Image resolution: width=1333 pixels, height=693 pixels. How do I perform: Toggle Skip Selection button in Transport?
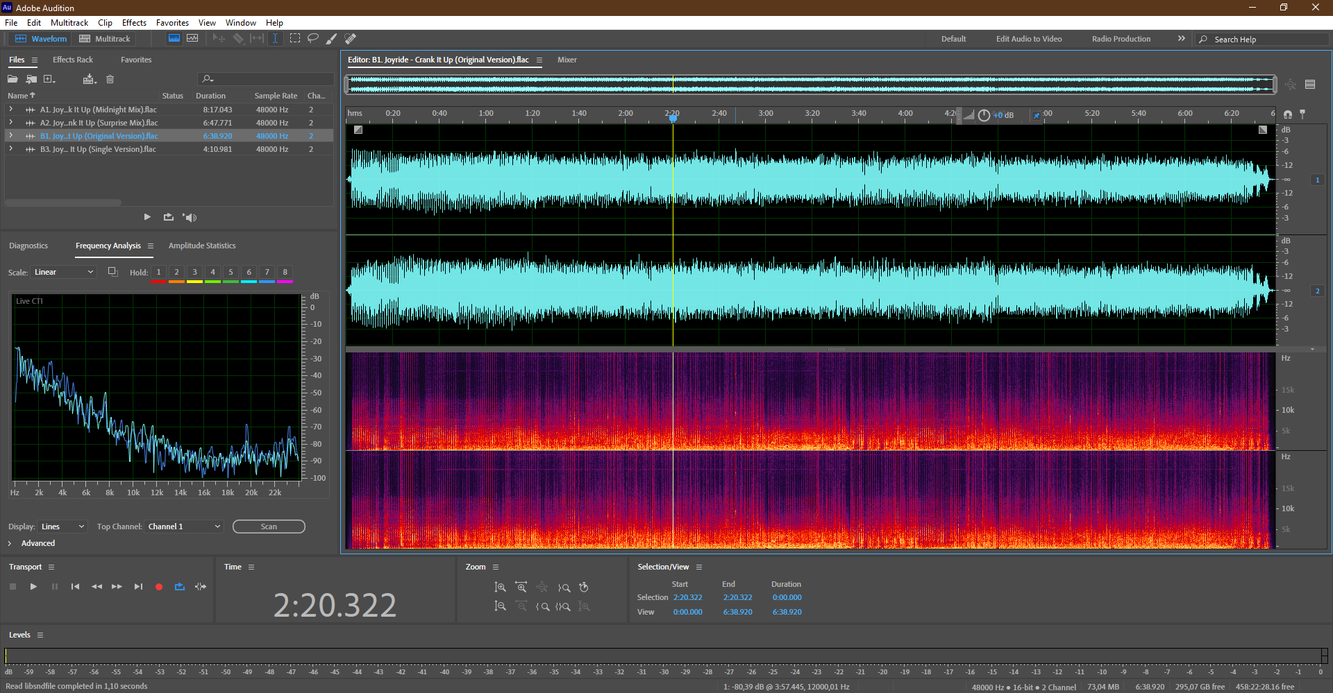point(201,587)
